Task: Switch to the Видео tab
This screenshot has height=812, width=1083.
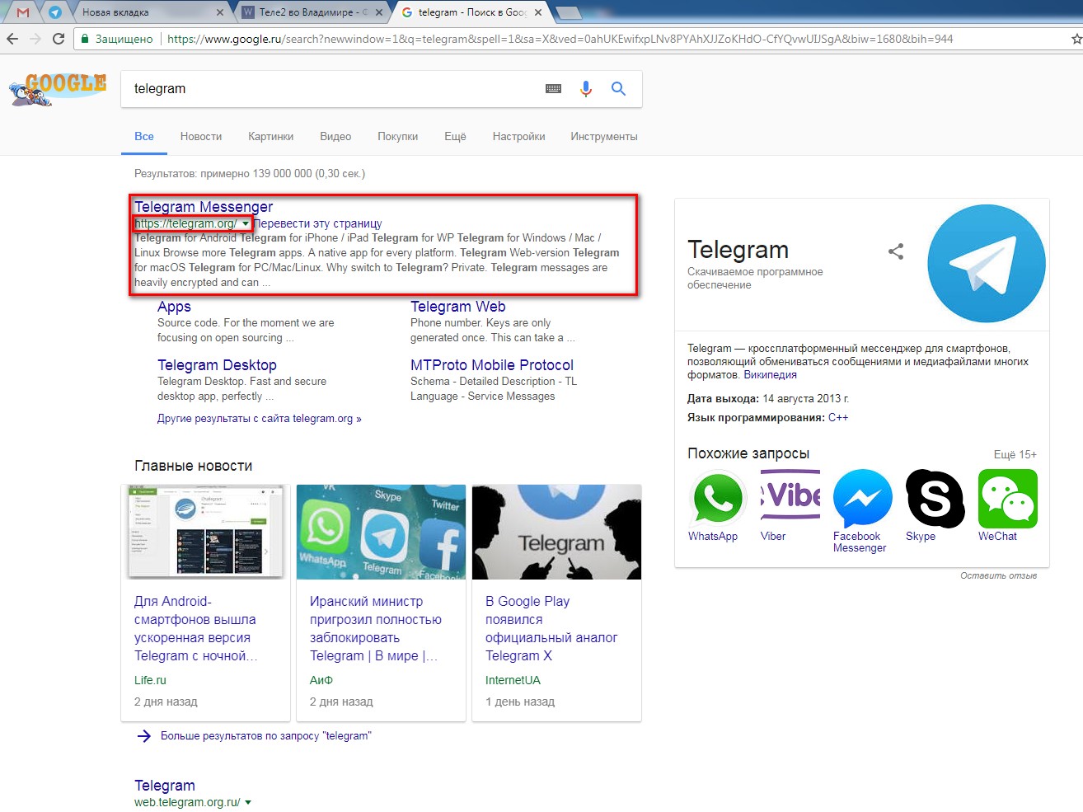Action: [x=335, y=137]
